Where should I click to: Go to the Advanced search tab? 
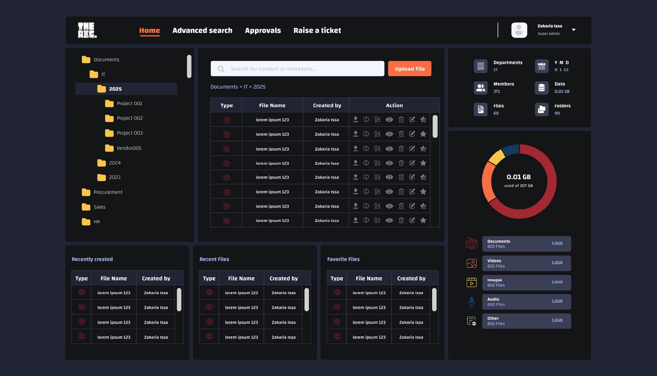click(x=202, y=30)
